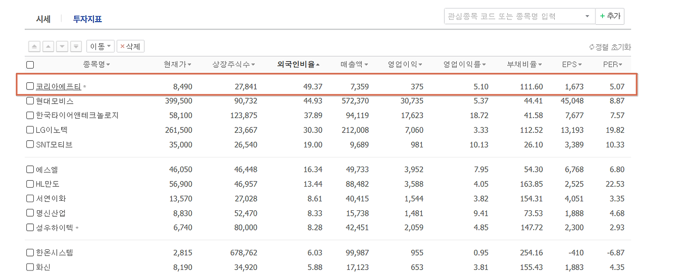Viewport: 675px width, 272px height.
Task: Check the 한온시스템 row checkbox
Action: (30, 252)
